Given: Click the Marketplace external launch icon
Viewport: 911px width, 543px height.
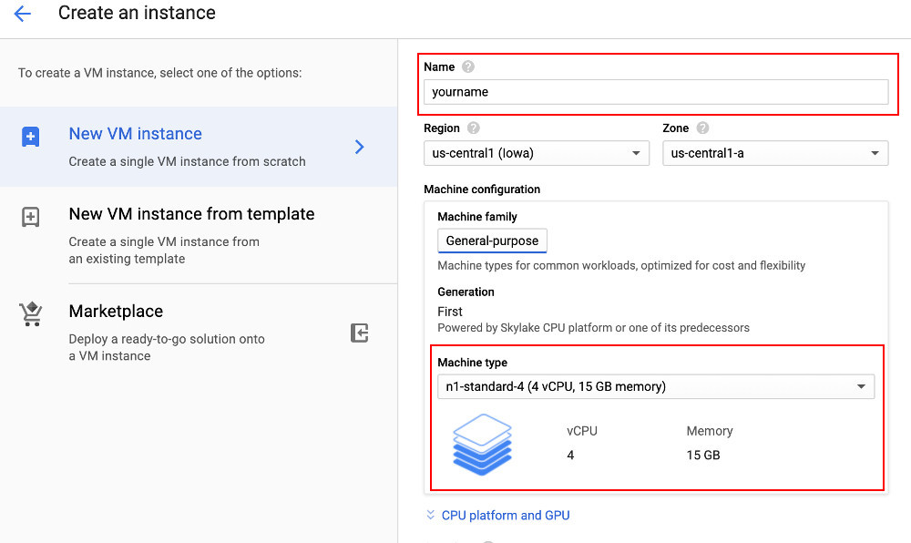Looking at the screenshot, I should coord(360,333).
